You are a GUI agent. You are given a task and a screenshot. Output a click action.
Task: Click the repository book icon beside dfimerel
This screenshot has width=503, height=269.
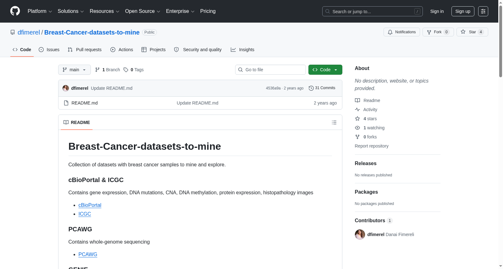pyautogui.click(x=13, y=32)
